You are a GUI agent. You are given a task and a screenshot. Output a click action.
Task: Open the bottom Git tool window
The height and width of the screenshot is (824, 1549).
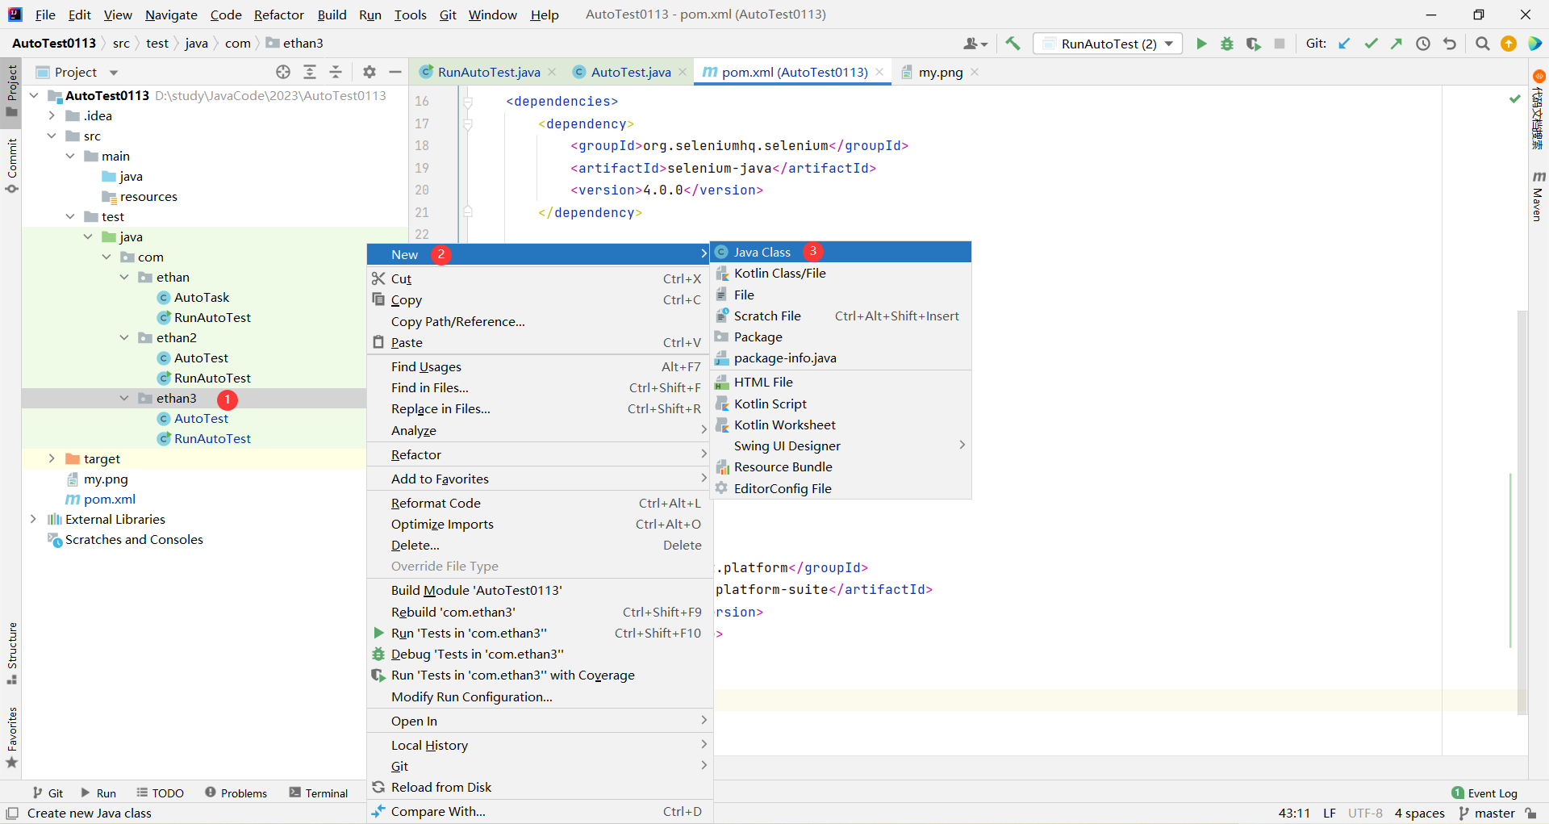coord(48,793)
